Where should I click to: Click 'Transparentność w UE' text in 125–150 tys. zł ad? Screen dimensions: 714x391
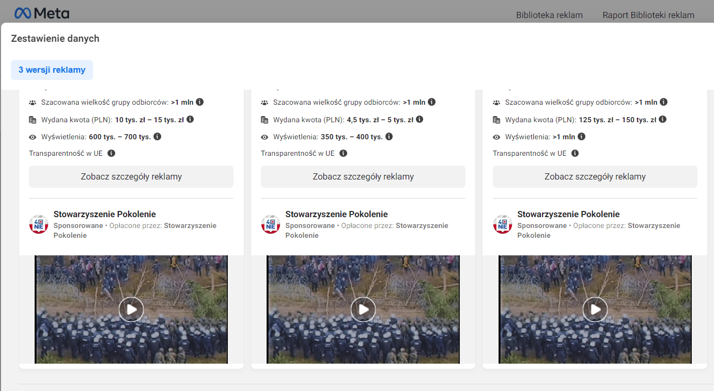pos(530,153)
